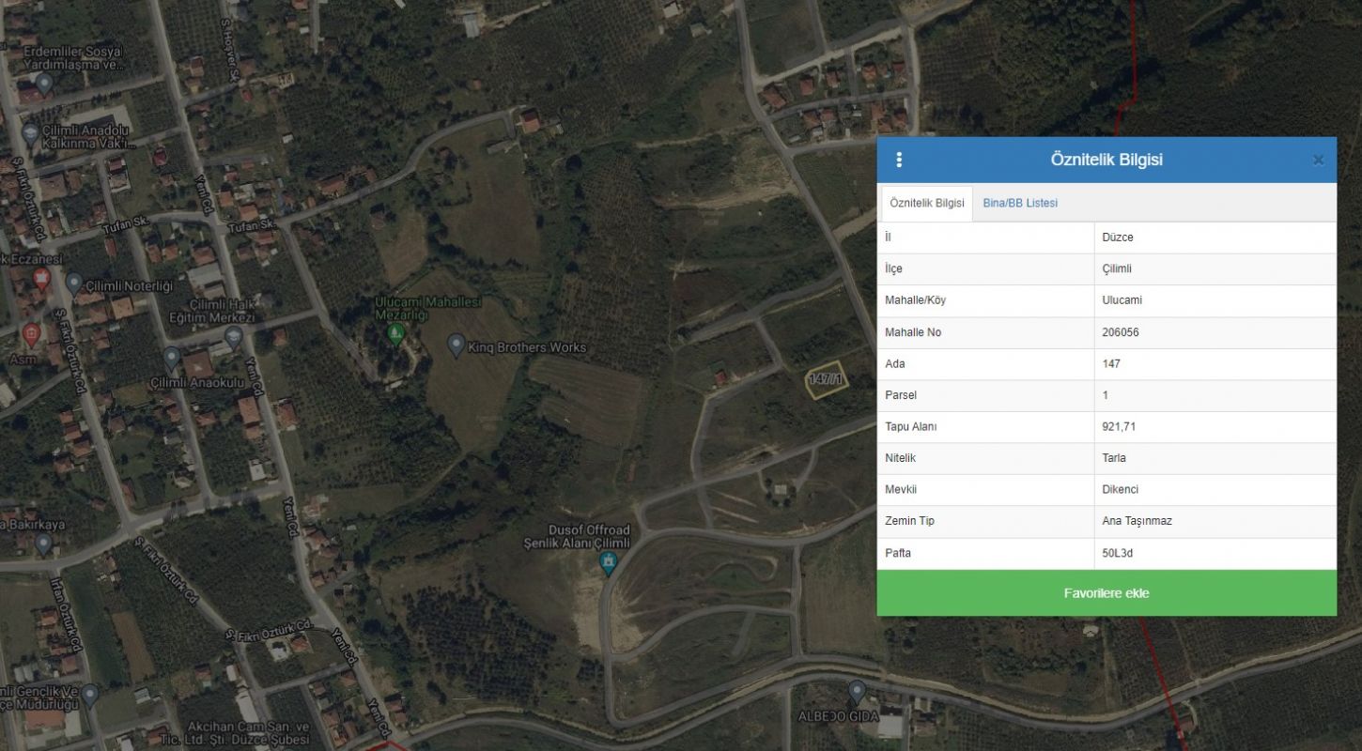The image size is (1362, 751).
Task: Click the Favorilere ekle button
Action: 1107,593
